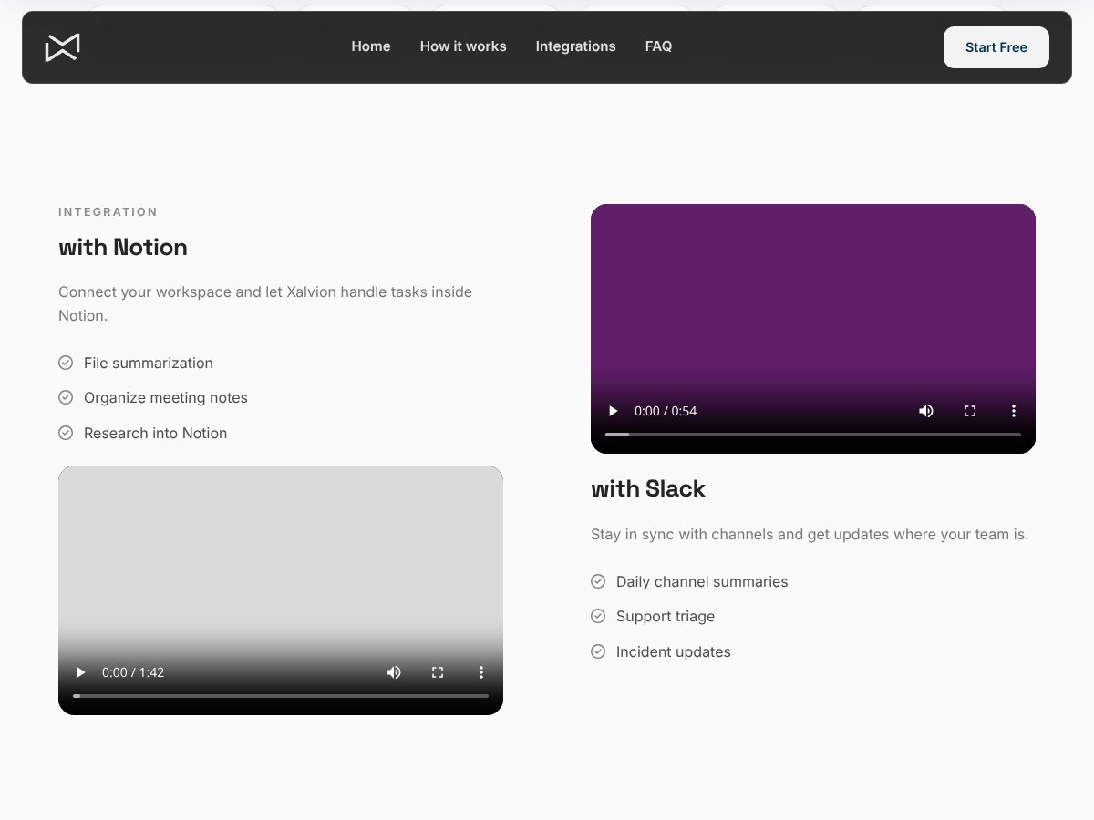This screenshot has width=1094, height=820.
Task: Play the Slack video
Action: tap(613, 411)
